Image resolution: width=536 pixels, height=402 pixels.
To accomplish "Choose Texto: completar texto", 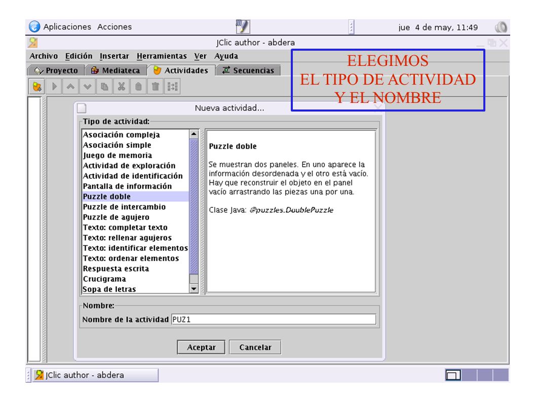I will (x=135, y=228).
